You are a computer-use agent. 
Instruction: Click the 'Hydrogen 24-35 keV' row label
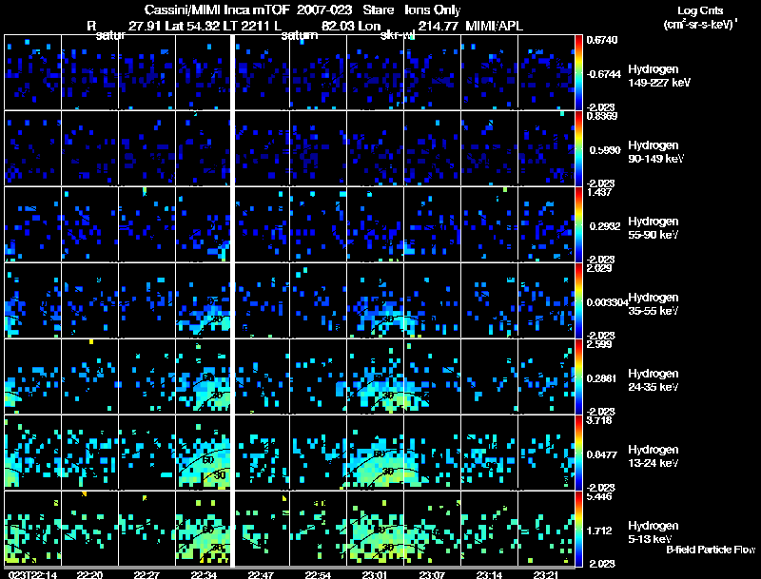[x=654, y=380]
